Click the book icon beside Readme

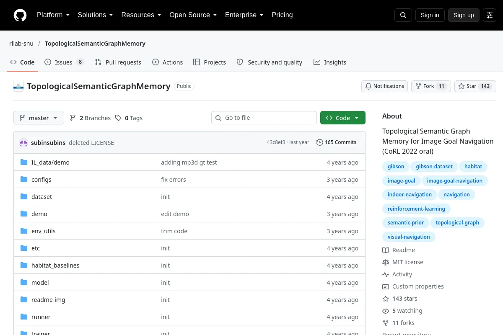click(x=386, y=250)
